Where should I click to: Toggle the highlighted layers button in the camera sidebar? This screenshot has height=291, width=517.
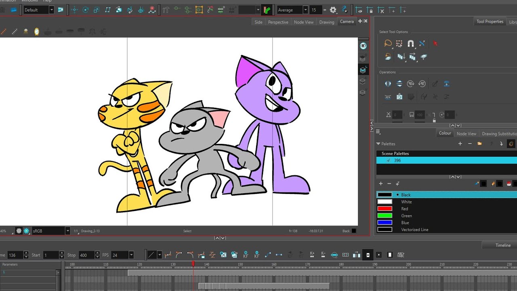point(363,70)
